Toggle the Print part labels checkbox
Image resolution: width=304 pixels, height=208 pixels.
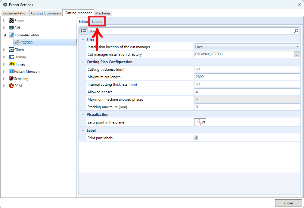tap(196, 138)
